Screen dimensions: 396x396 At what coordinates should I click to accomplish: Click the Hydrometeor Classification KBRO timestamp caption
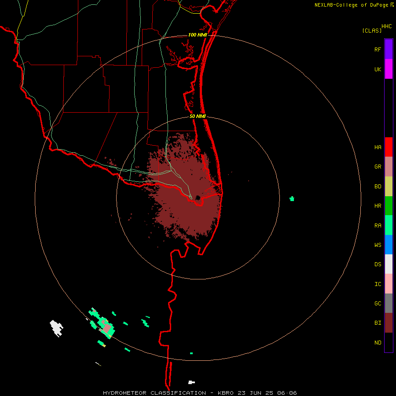[200, 393]
